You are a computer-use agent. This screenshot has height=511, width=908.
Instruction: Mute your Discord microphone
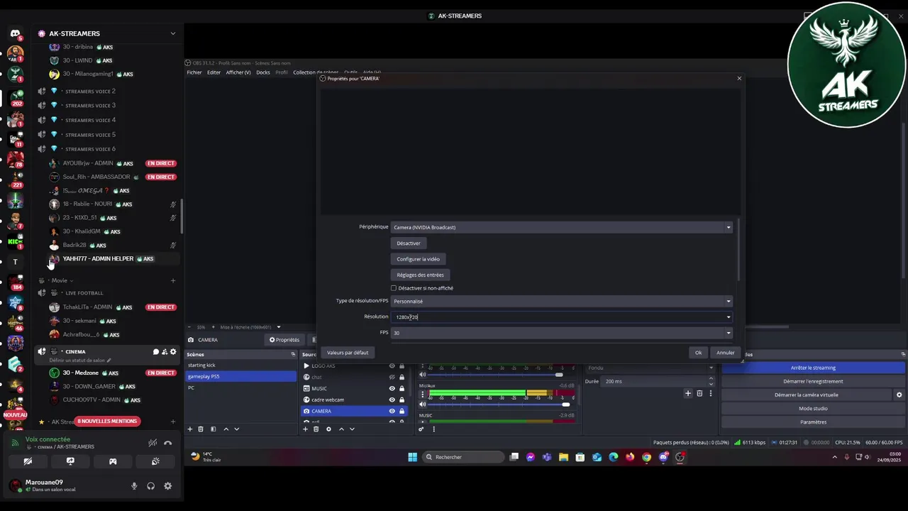134,486
